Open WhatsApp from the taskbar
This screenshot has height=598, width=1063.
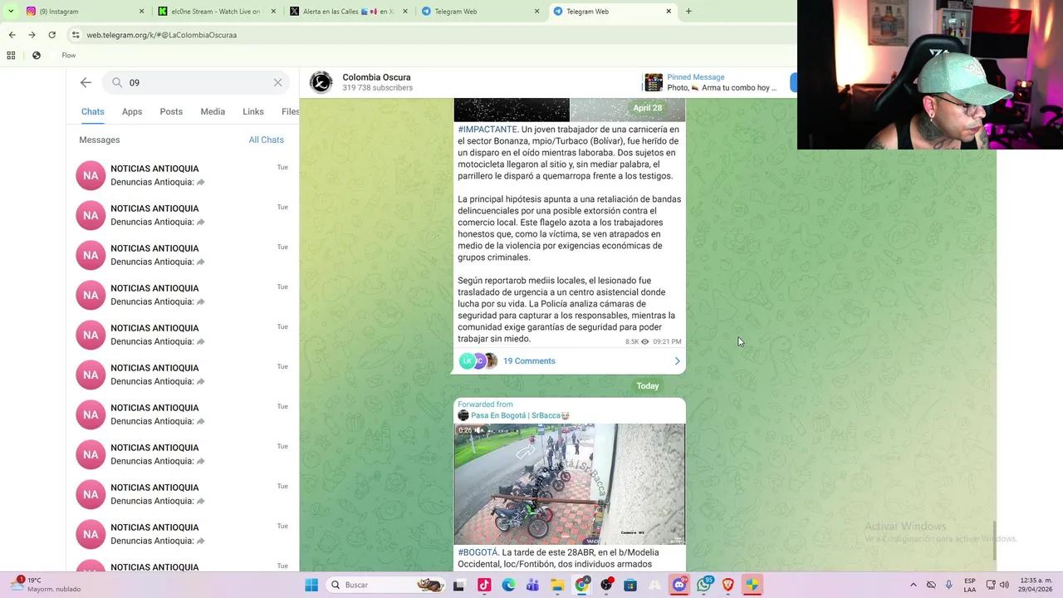704,585
